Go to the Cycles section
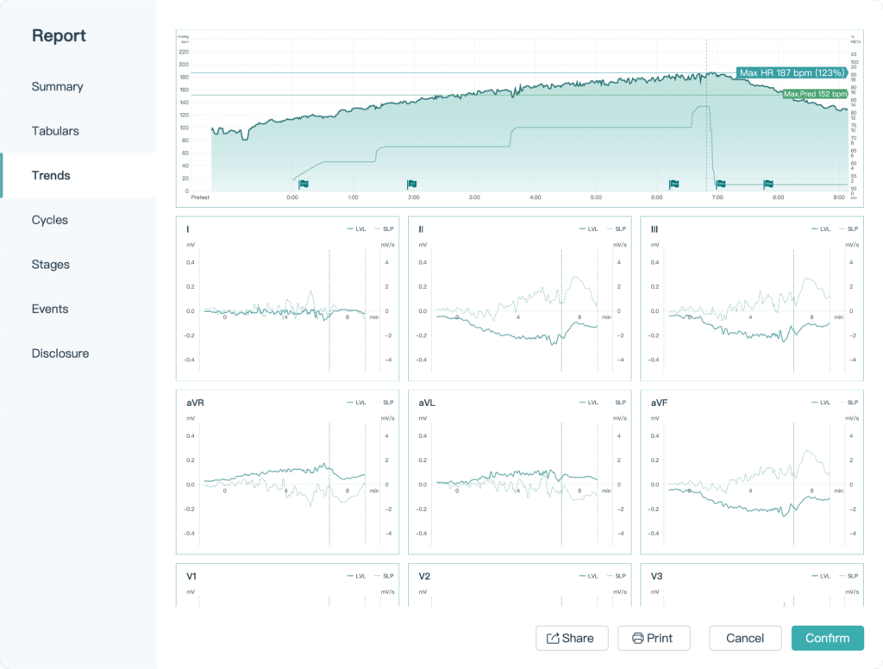The width and height of the screenshot is (883, 669). coord(49,220)
